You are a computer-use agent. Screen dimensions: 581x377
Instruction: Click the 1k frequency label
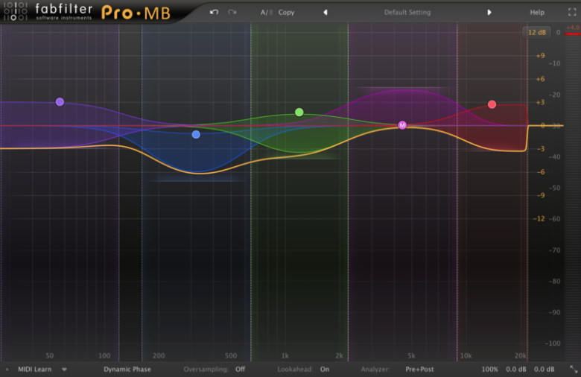[285, 356]
